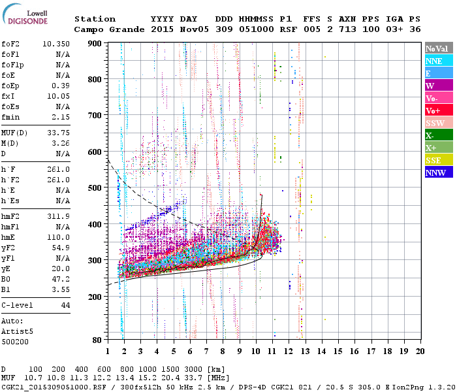Click the MUF table value 33.7
The image size is (457, 392).
coord(193,378)
